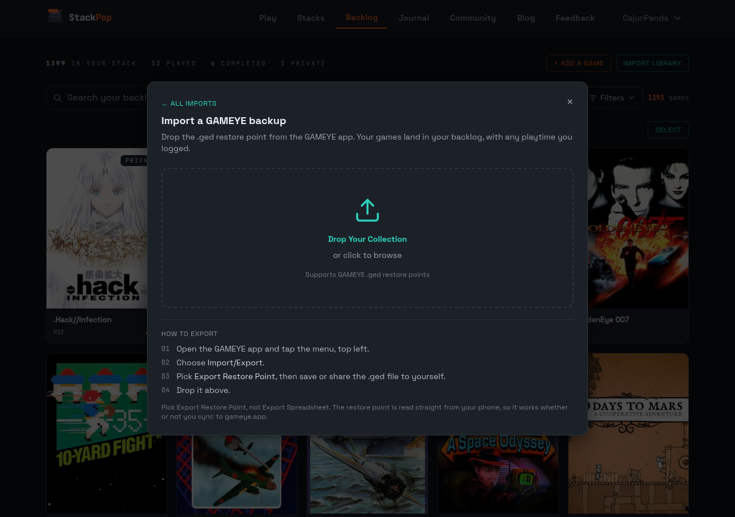This screenshot has width=735, height=517.
Task: Open the 10-Yard Fight cover thumbnail
Action: tap(107, 433)
